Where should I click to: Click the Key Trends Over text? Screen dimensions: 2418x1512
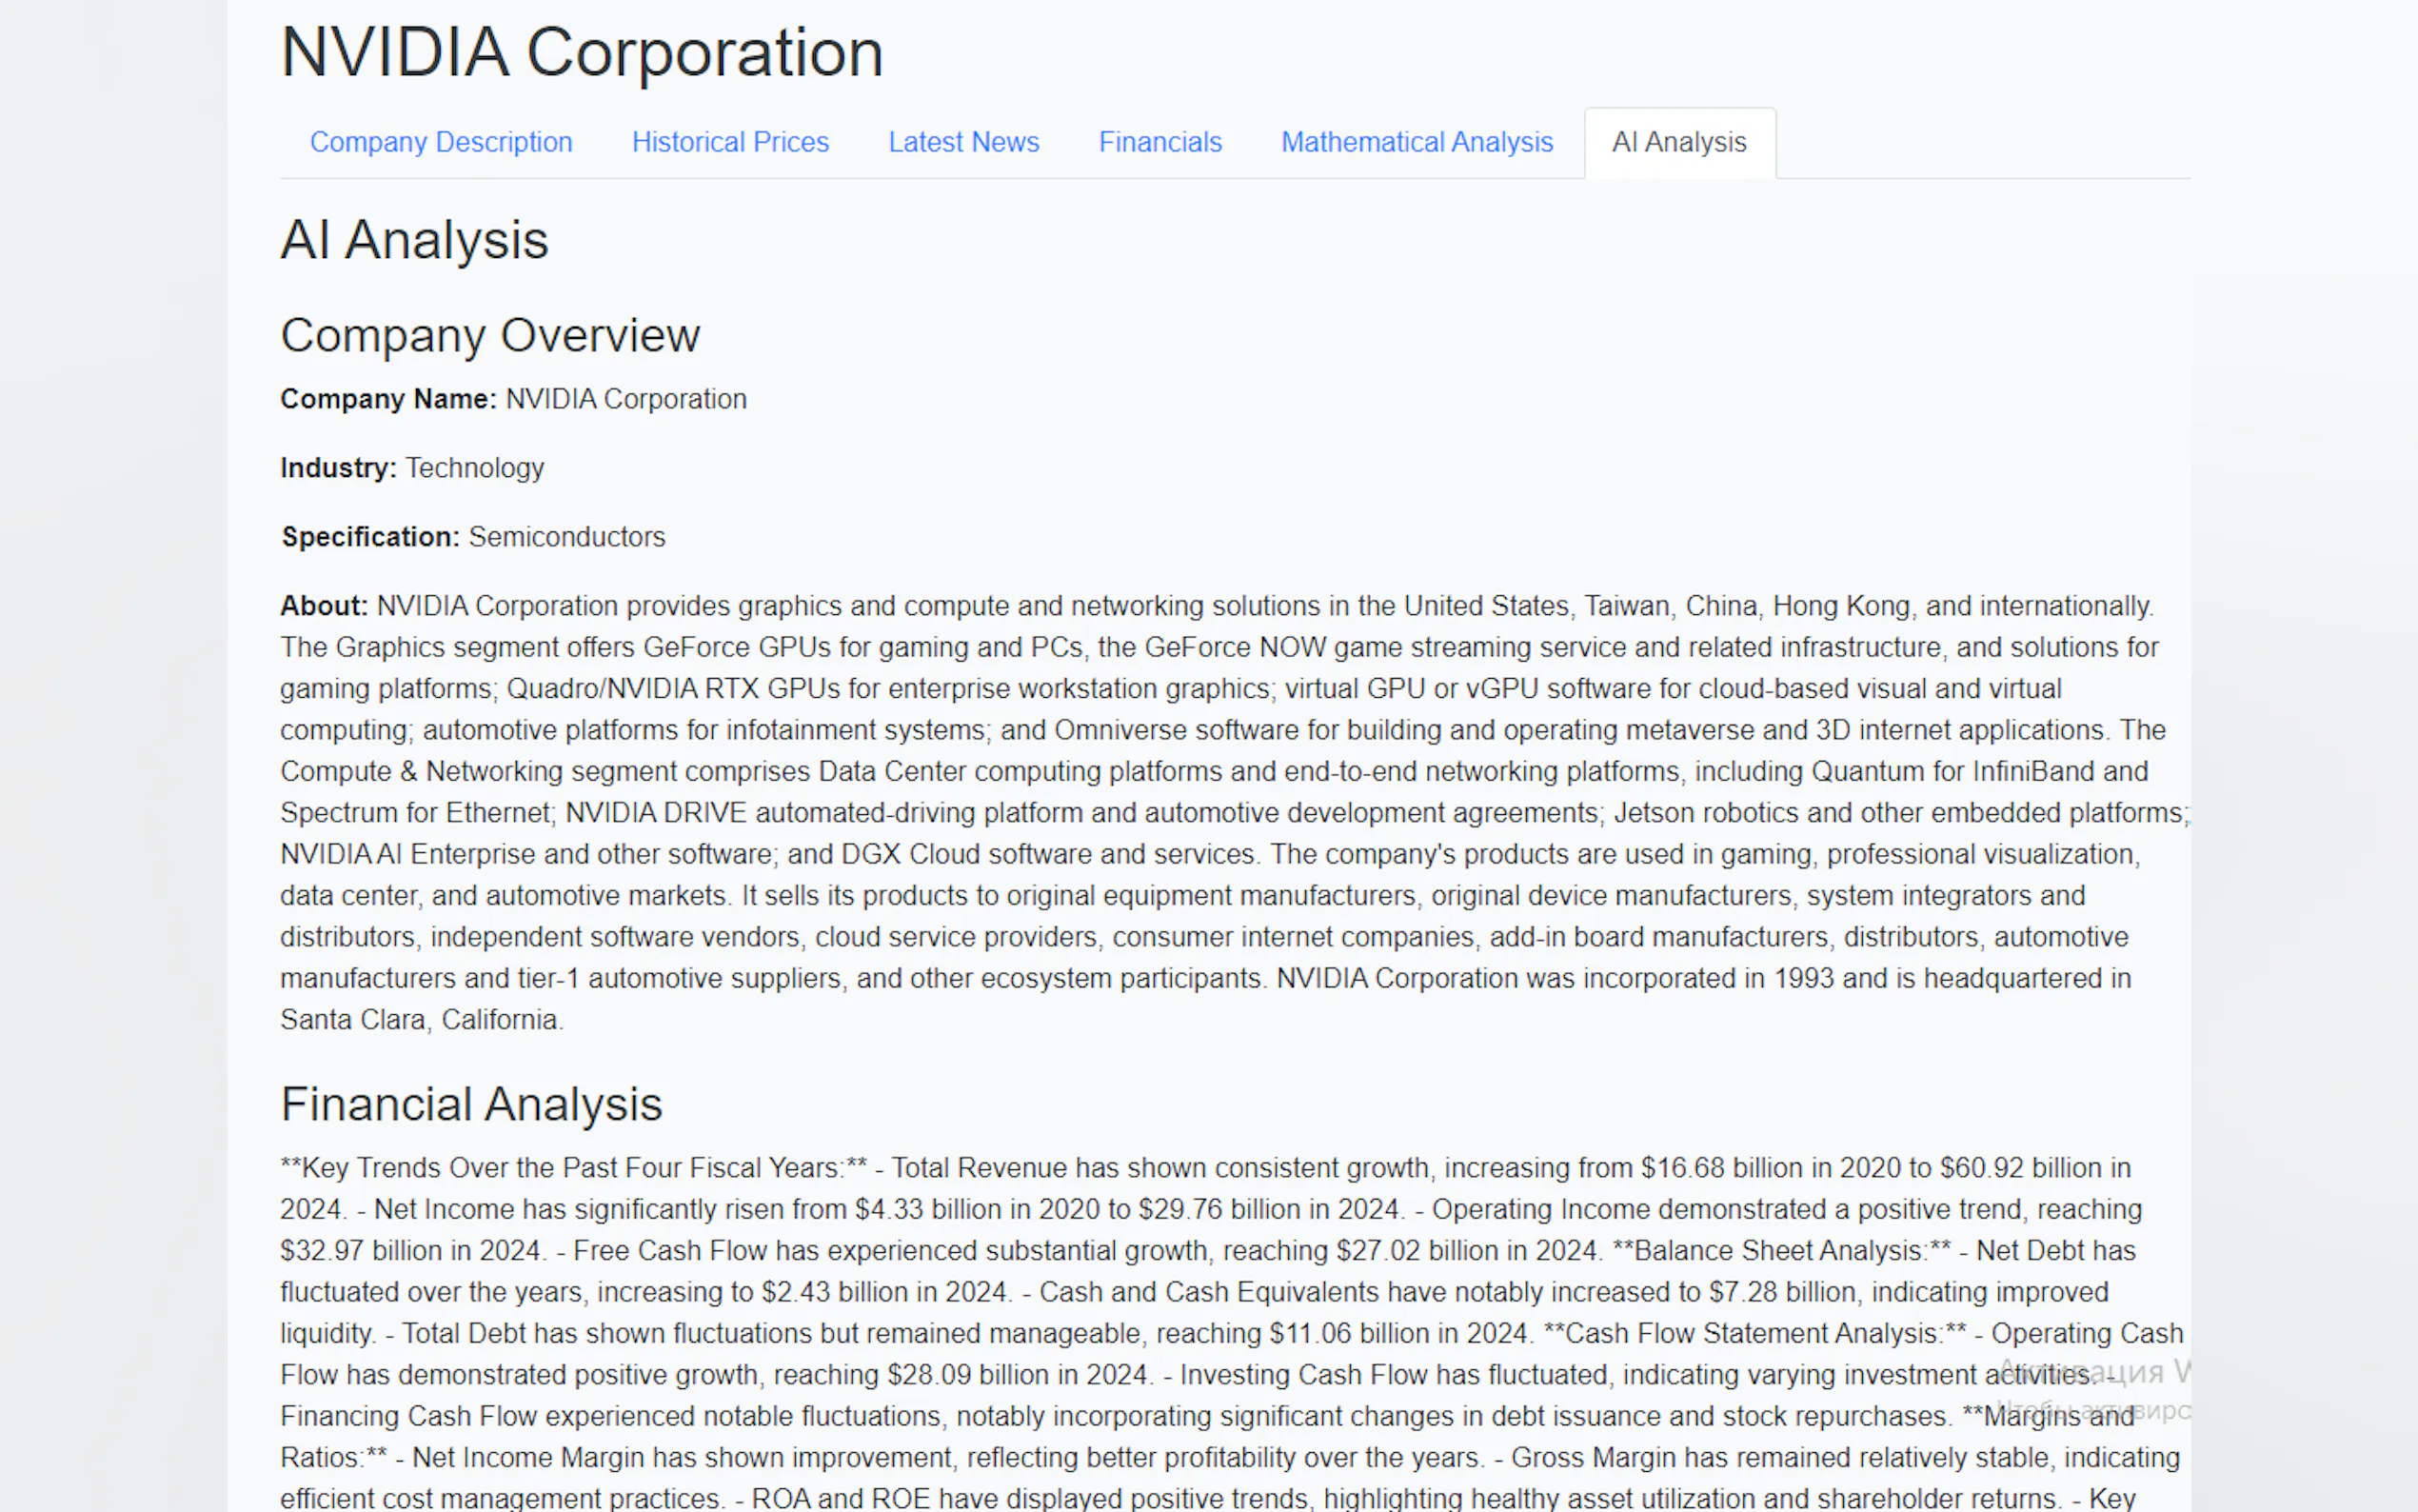click(405, 1168)
